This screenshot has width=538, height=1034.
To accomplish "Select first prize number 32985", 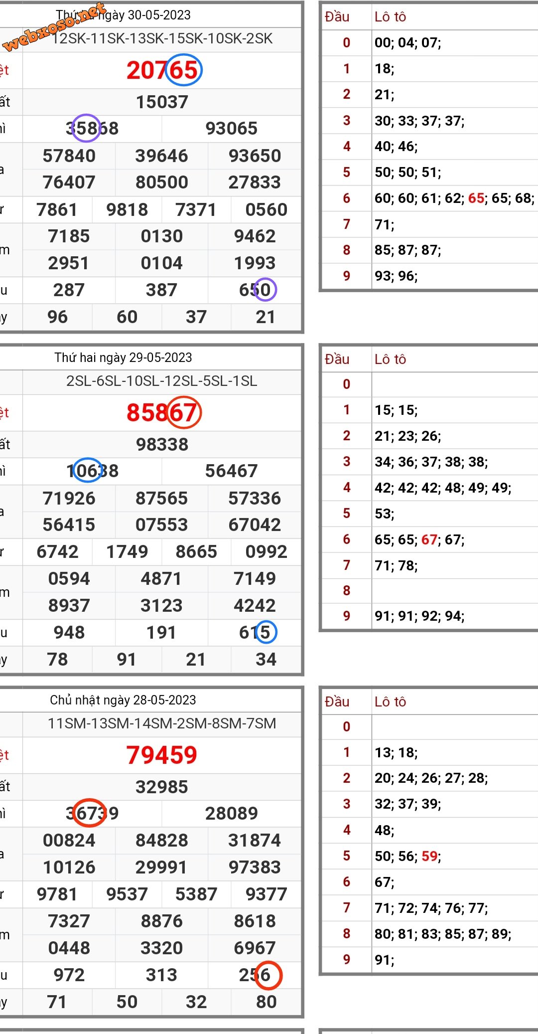I will [x=162, y=787].
